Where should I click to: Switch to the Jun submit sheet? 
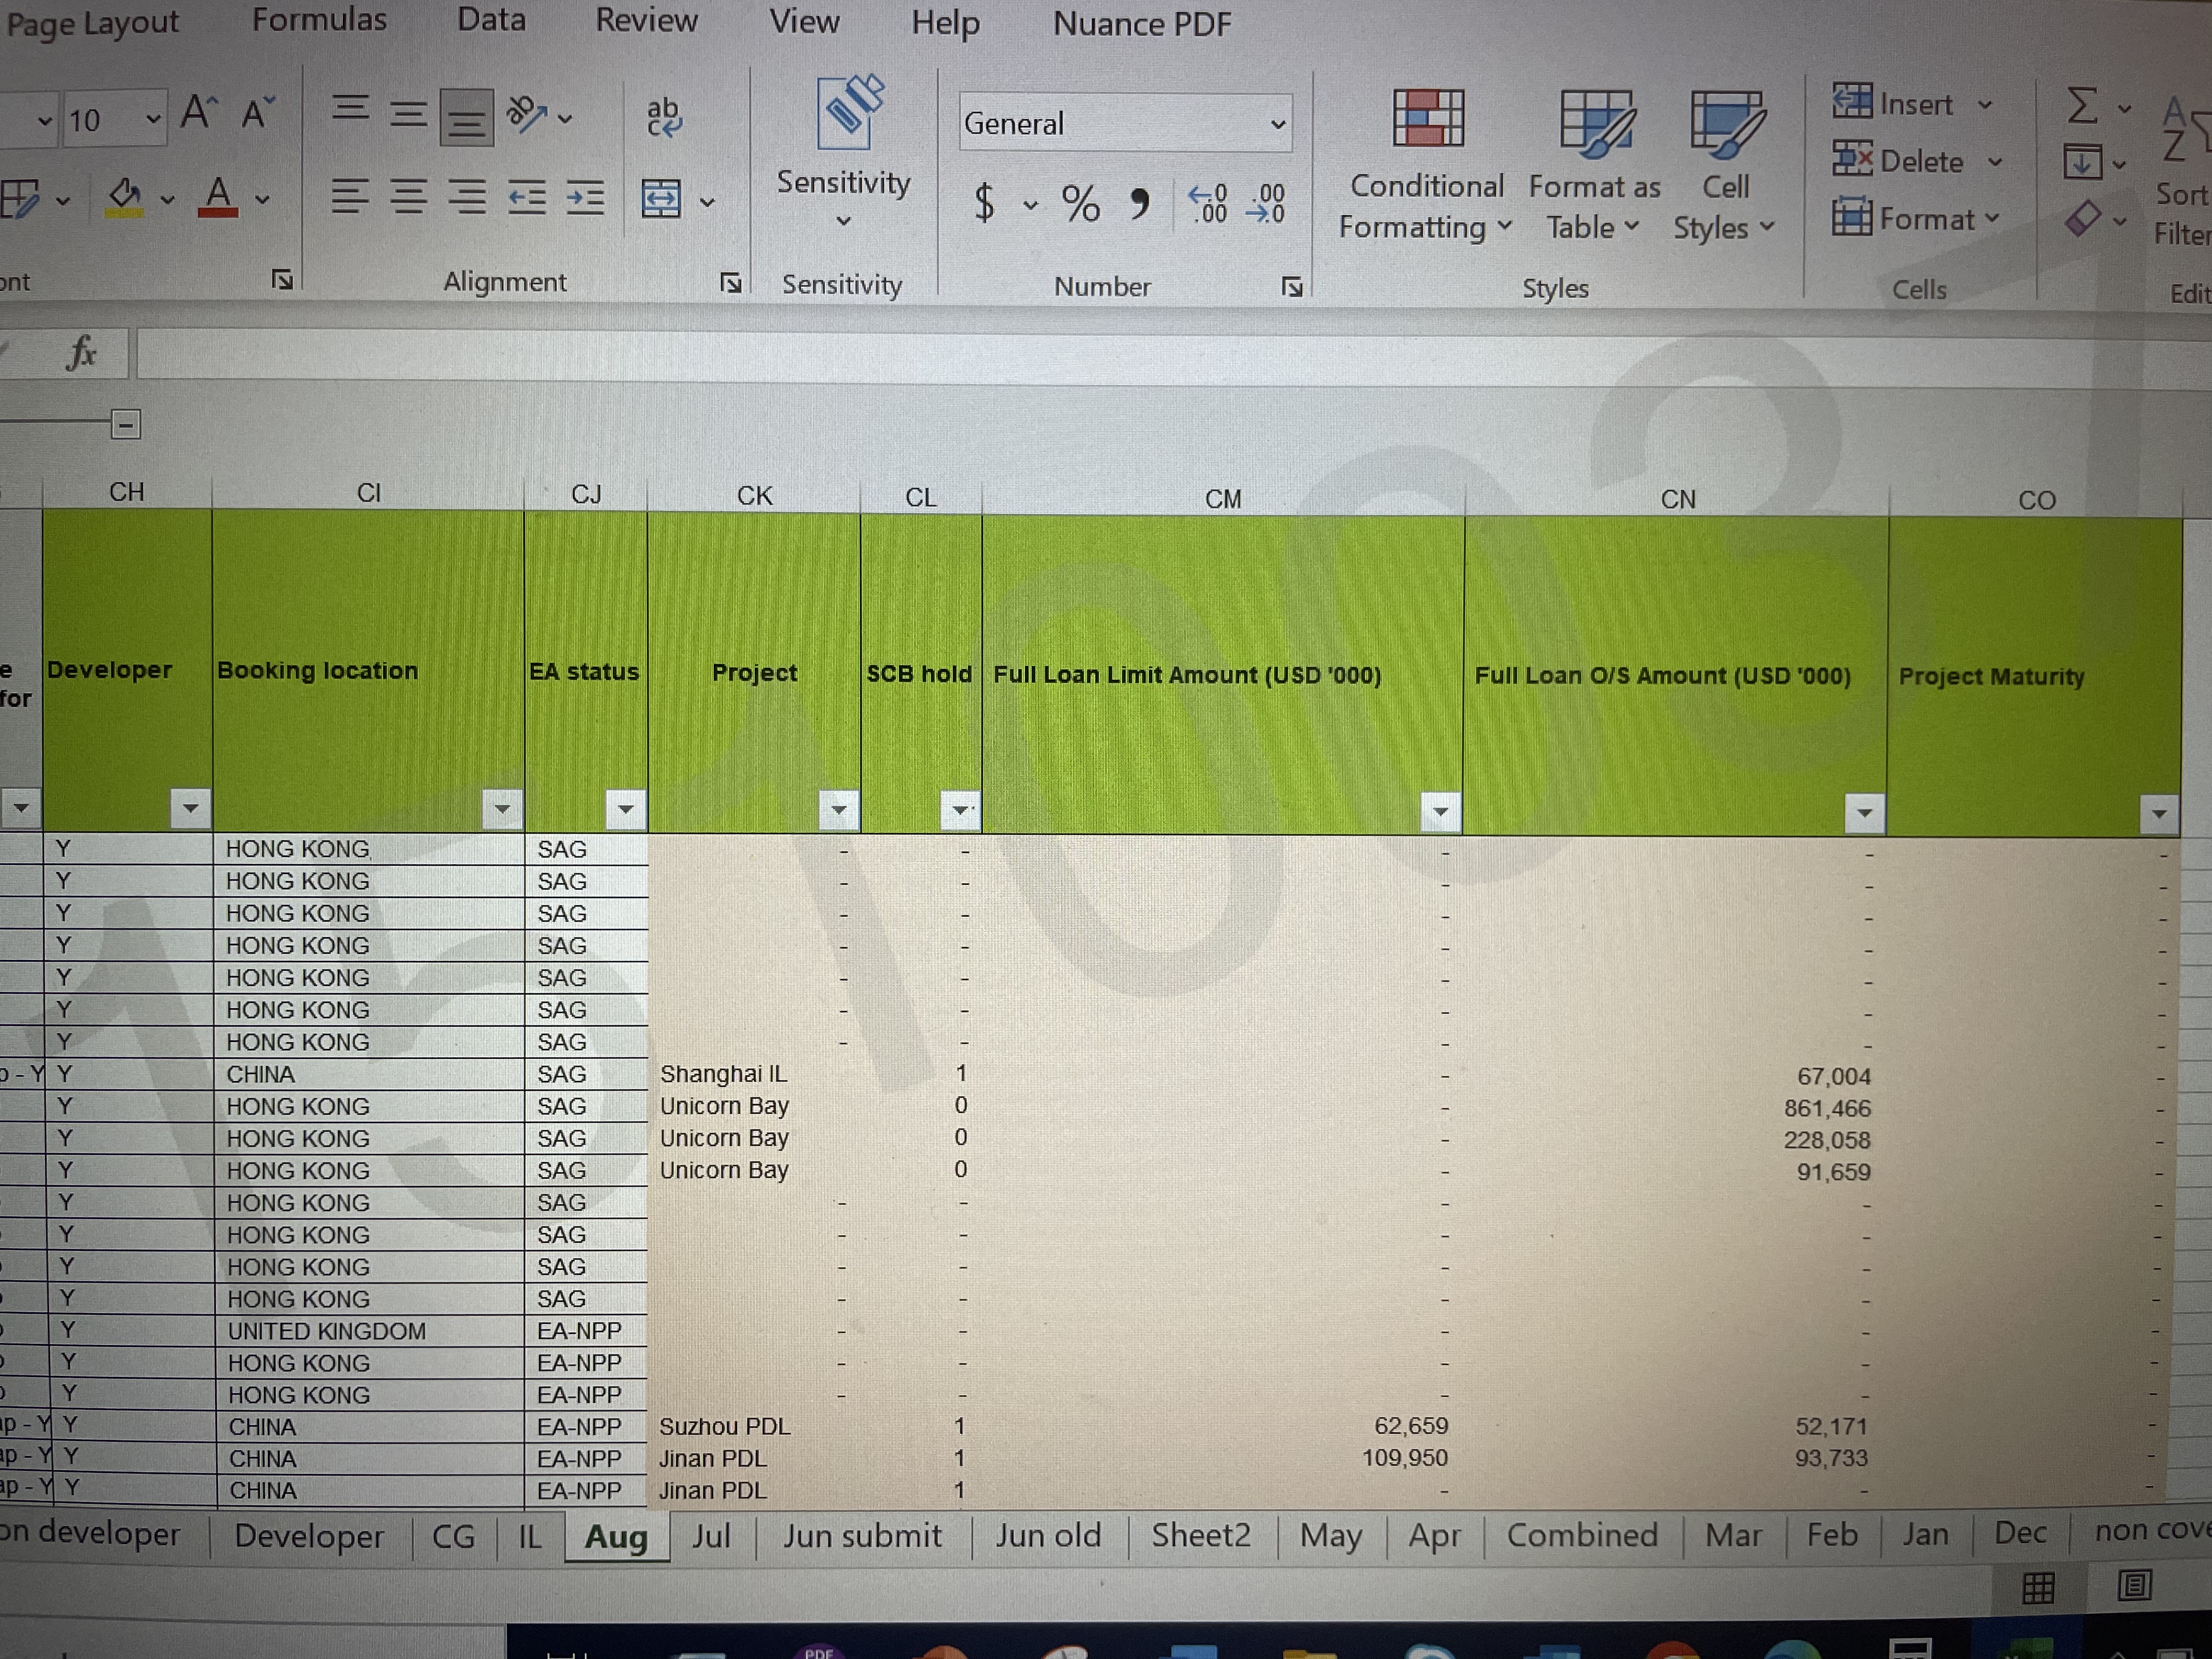(x=862, y=1535)
